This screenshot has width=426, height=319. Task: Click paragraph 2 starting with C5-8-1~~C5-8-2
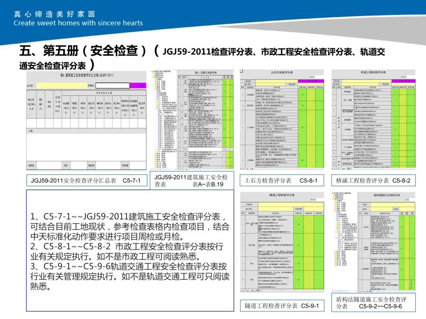pyautogui.click(x=127, y=251)
